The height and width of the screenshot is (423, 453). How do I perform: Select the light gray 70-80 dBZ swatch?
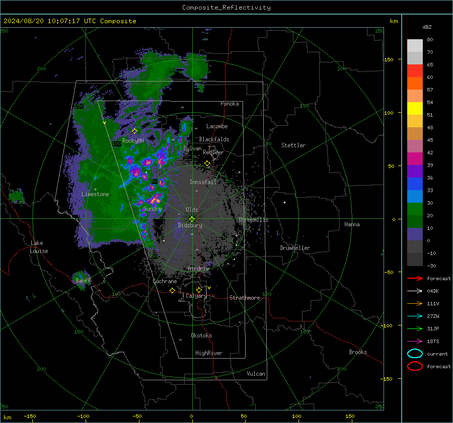pyautogui.click(x=415, y=46)
